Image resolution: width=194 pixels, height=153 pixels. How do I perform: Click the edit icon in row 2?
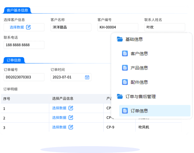pos(71,118)
